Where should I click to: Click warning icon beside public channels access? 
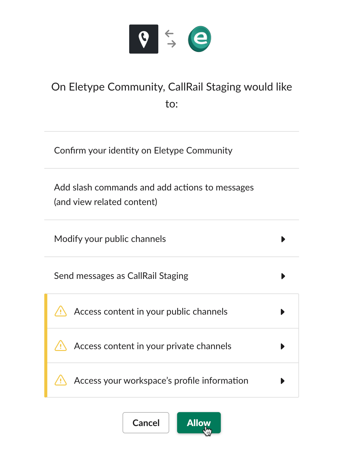[x=61, y=311]
